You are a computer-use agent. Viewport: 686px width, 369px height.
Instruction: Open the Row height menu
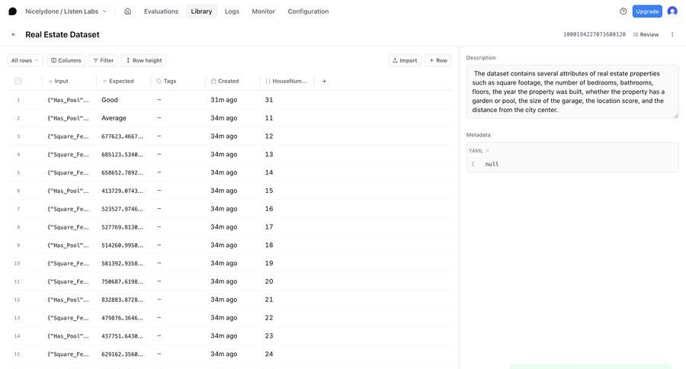pyautogui.click(x=144, y=60)
